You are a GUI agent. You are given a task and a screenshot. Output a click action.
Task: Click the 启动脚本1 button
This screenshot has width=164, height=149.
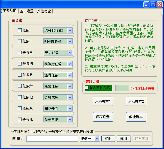tap(103, 101)
